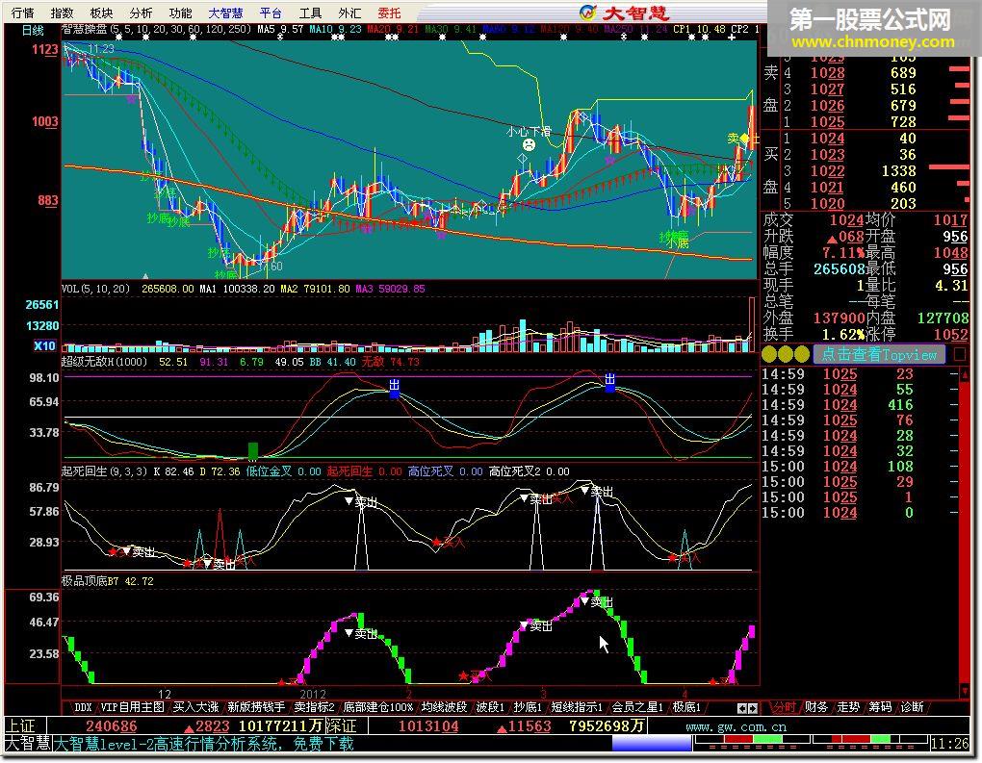Open the www.gw.com.cn link
The image size is (982, 763).
[x=736, y=726]
